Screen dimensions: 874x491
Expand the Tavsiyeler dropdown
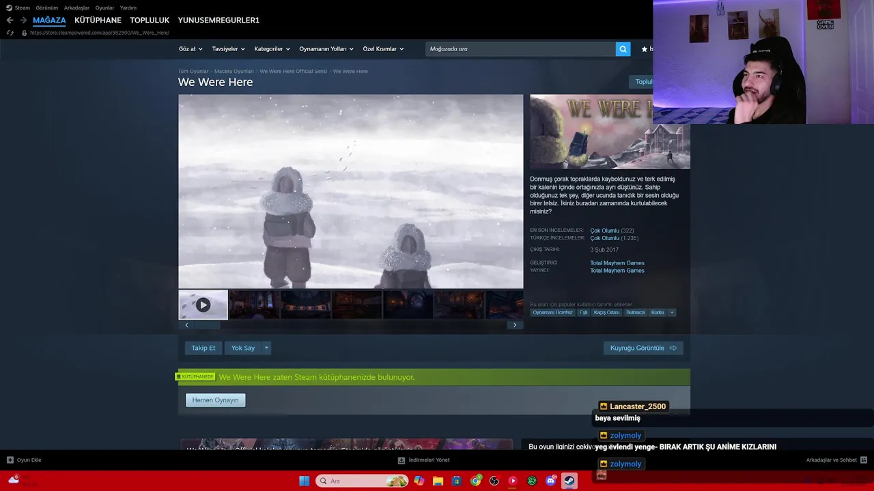pyautogui.click(x=228, y=49)
